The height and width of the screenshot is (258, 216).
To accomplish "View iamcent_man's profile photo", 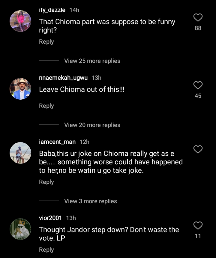I will 20,153.
